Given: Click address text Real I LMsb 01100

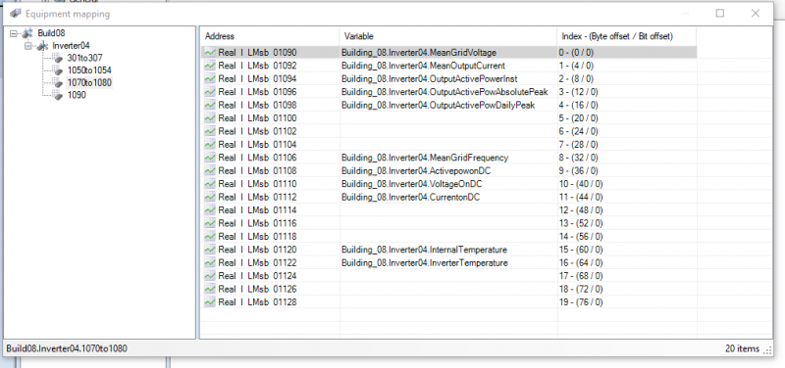Looking at the screenshot, I should tap(257, 118).
